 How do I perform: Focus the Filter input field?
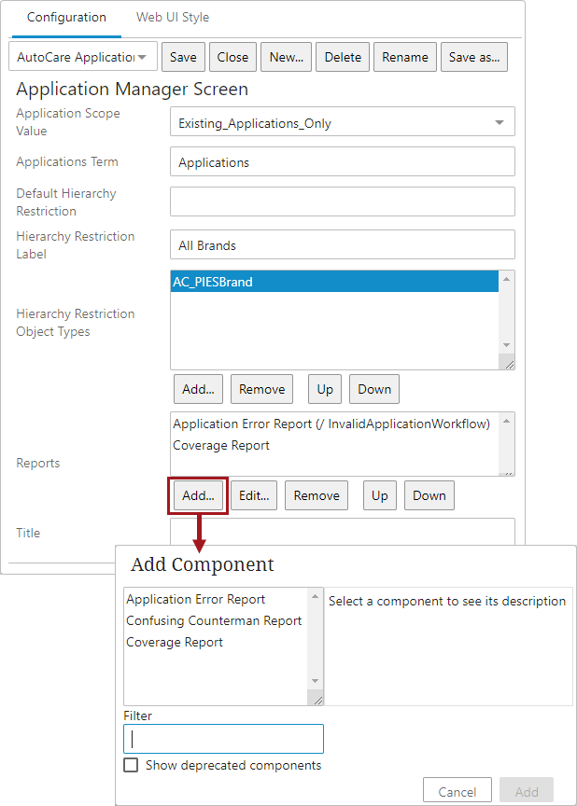coord(223,739)
